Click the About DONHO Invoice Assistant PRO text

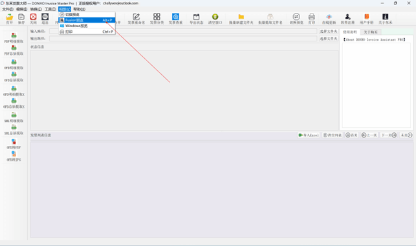click(x=374, y=40)
